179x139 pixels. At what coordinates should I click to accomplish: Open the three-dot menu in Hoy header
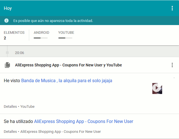click(x=172, y=8)
